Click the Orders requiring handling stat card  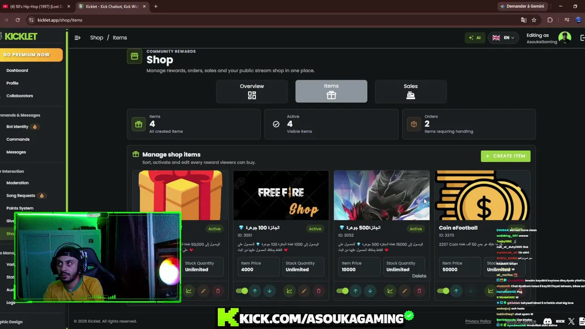[469, 124]
